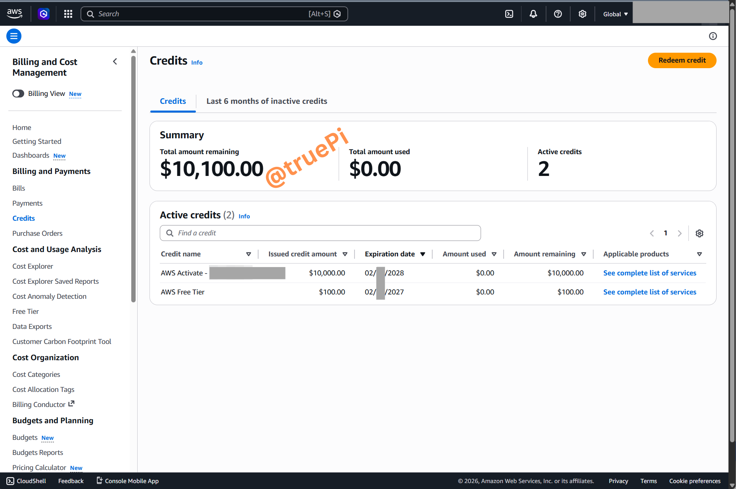
Task: Open Data Exports in the sidebar
Action: (x=32, y=327)
